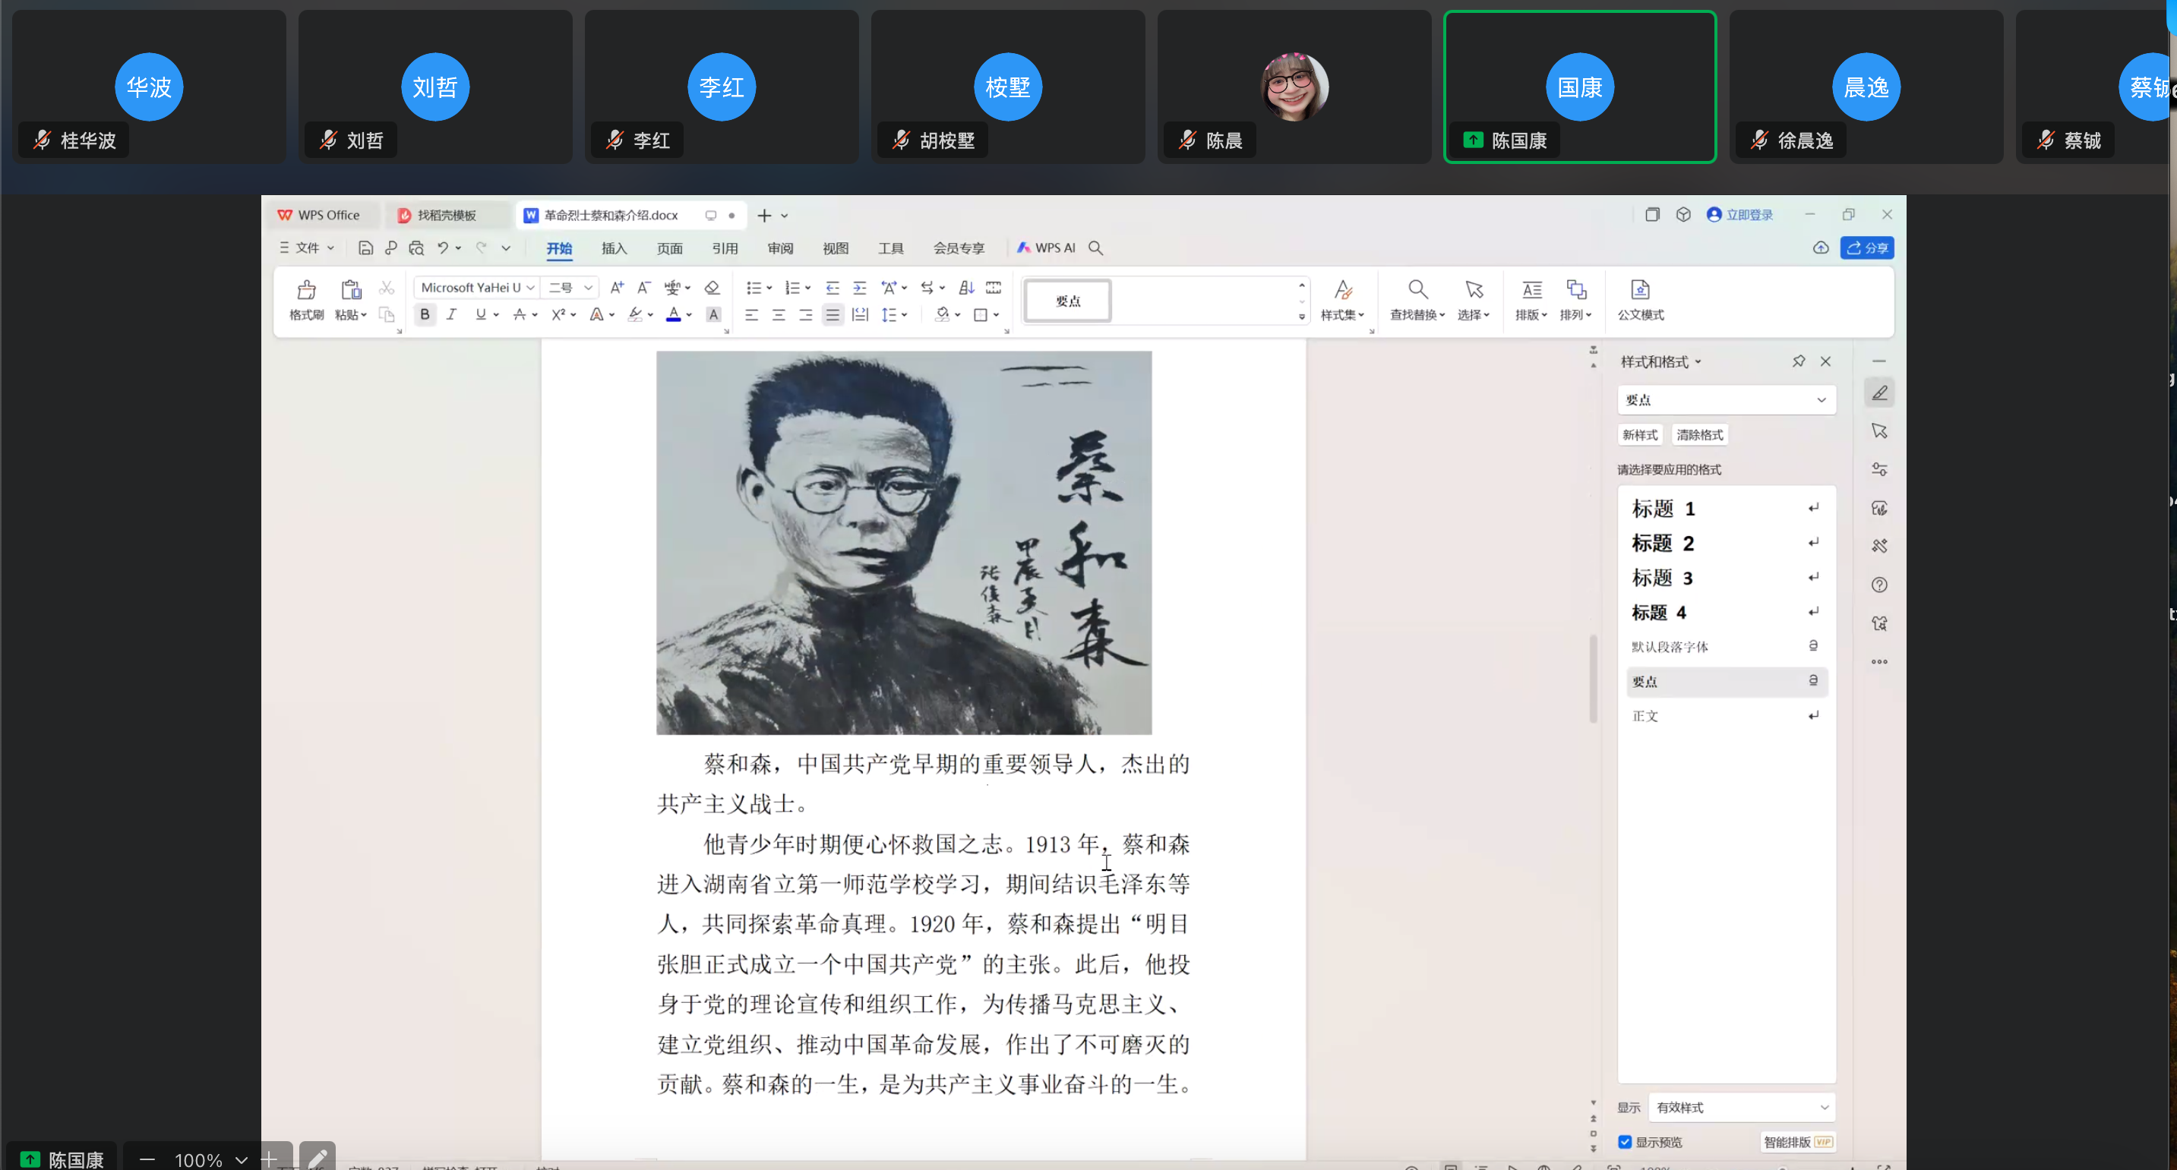This screenshot has height=1170, width=2177.
Task: Click the distributed alignment icon
Action: [859, 314]
